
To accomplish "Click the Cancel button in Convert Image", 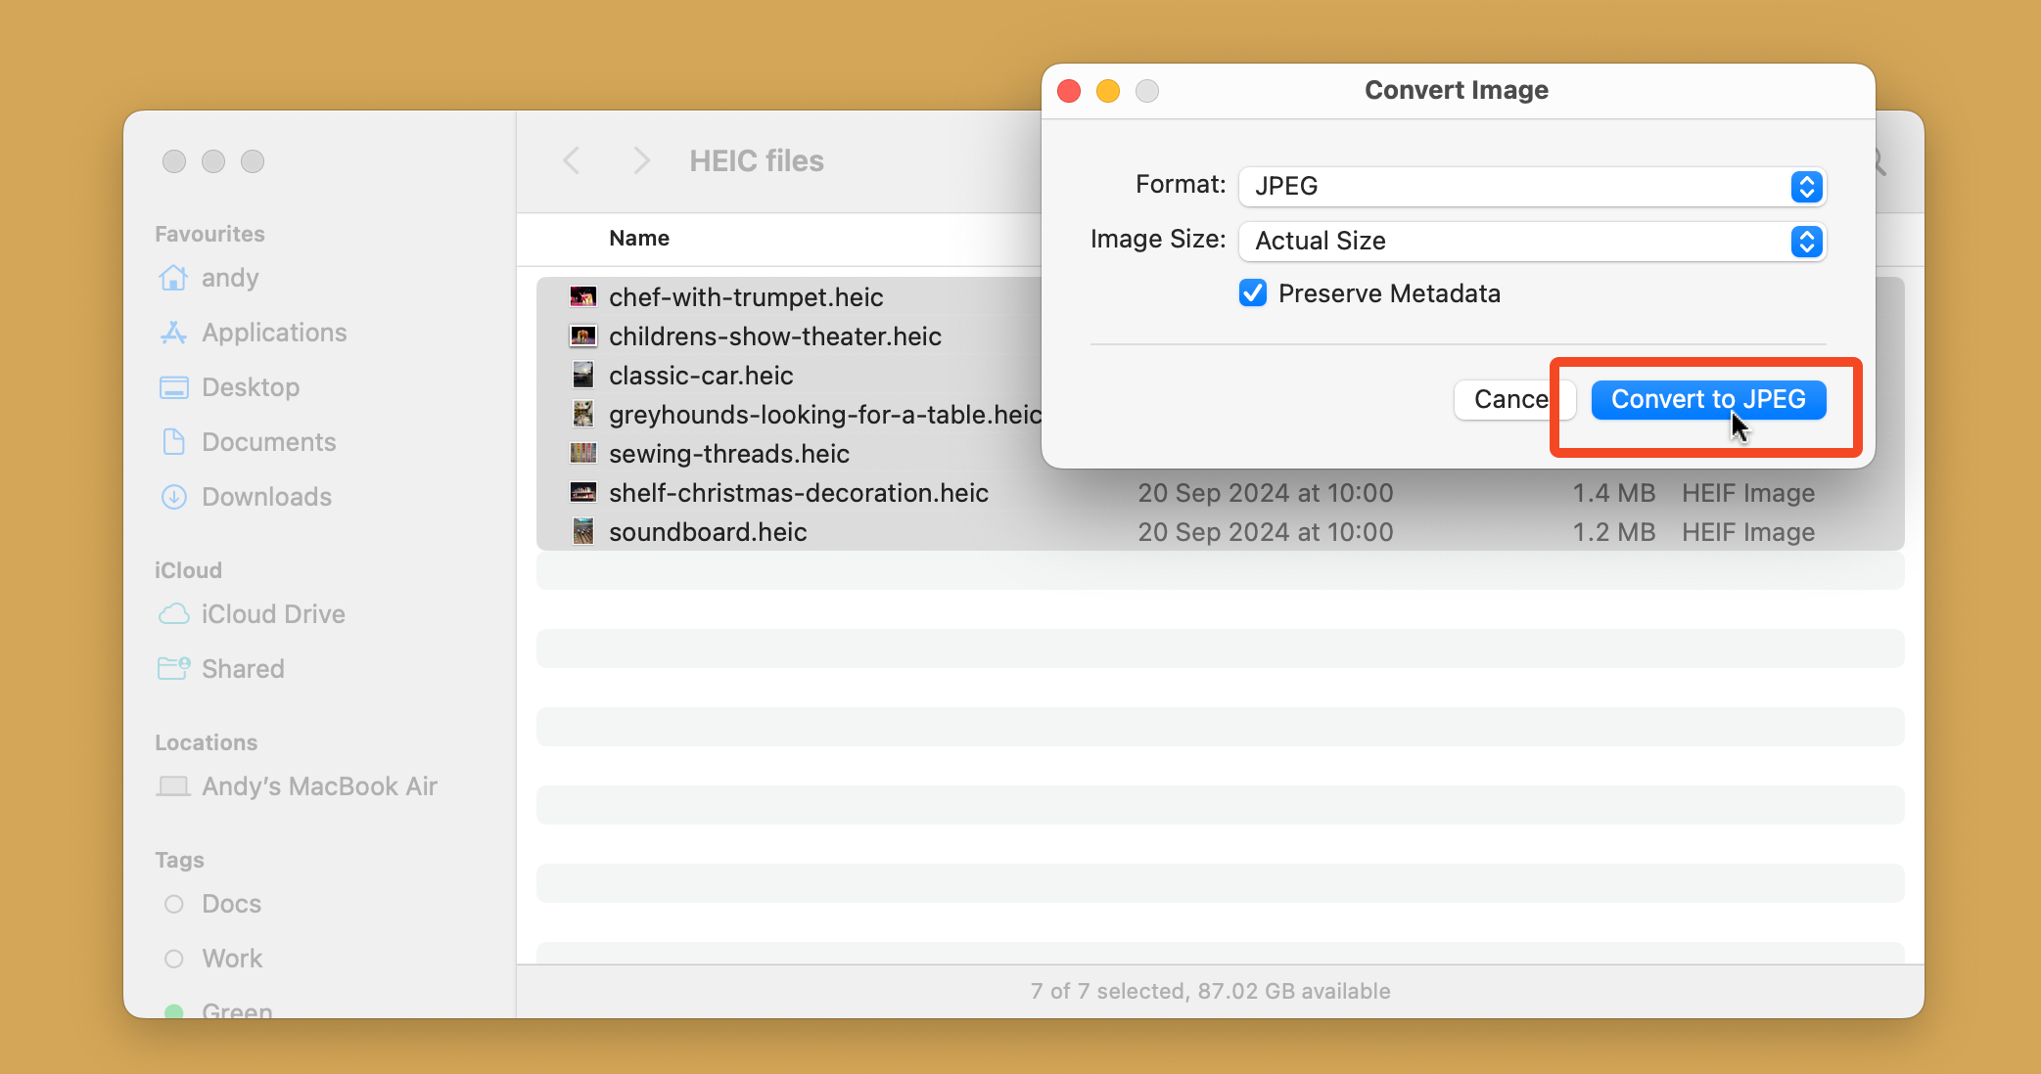I will [1512, 399].
